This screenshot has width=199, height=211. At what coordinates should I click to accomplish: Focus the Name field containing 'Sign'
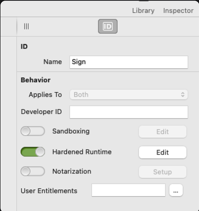[129, 62]
